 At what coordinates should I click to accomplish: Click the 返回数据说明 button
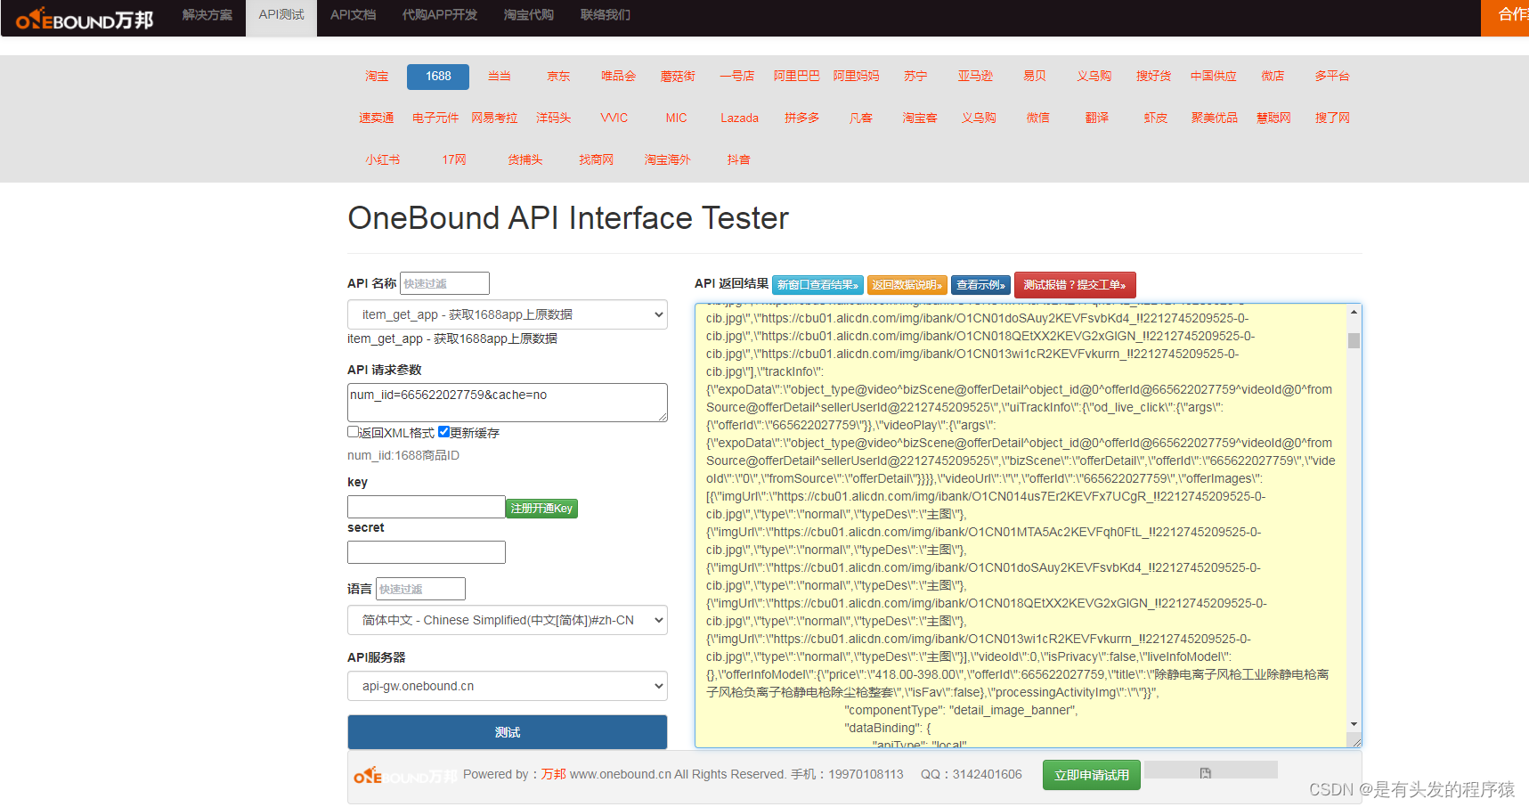tap(907, 285)
